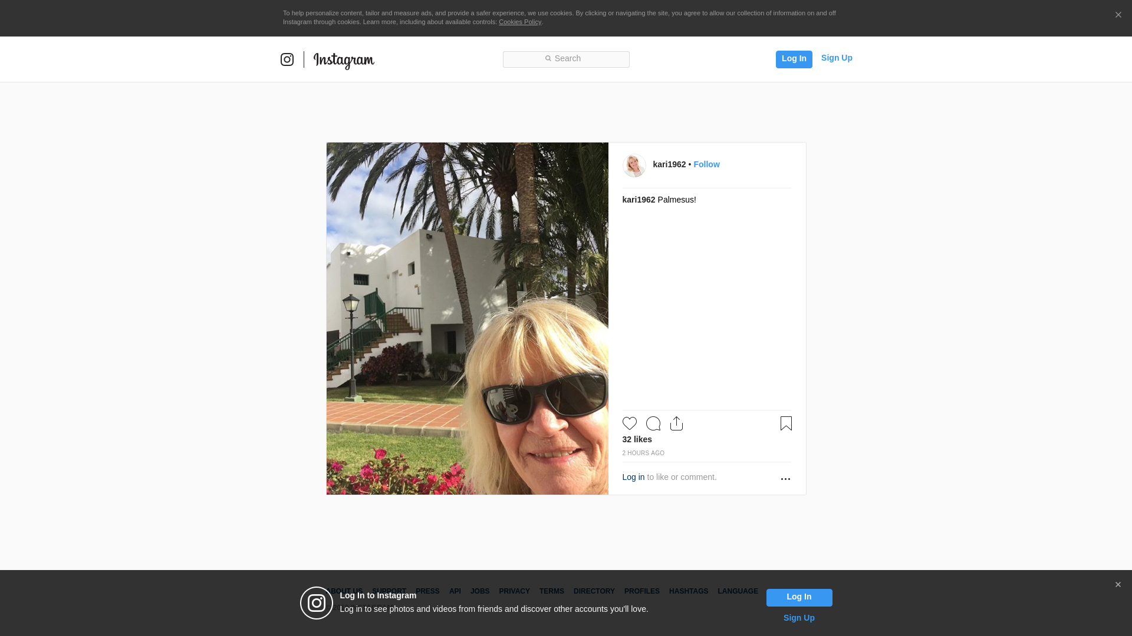Open PRESS footer link
Screen dimensions: 1132x636
click(x=427, y=591)
